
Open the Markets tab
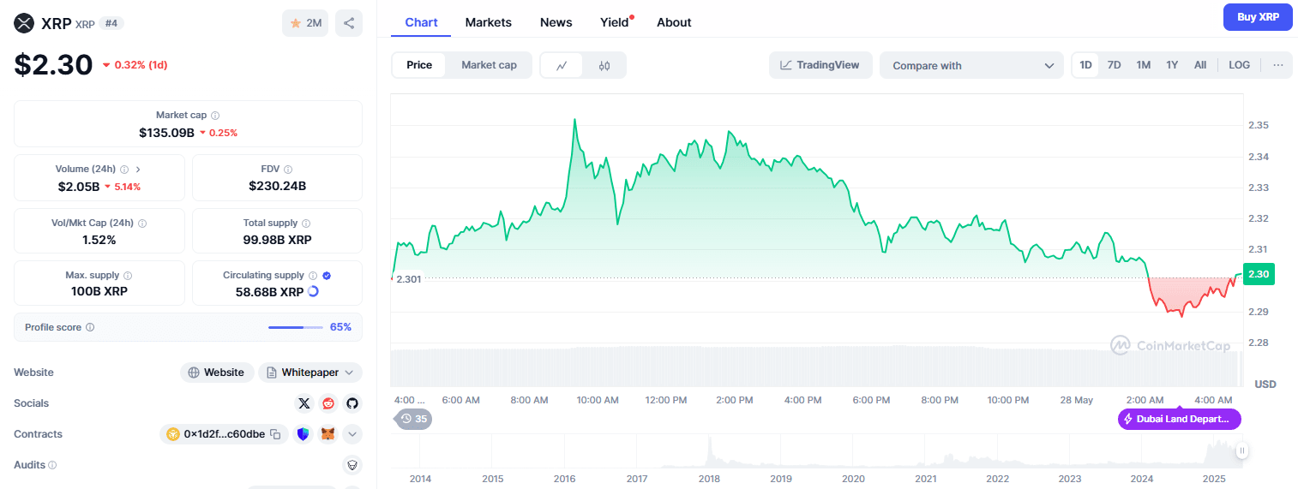click(489, 22)
